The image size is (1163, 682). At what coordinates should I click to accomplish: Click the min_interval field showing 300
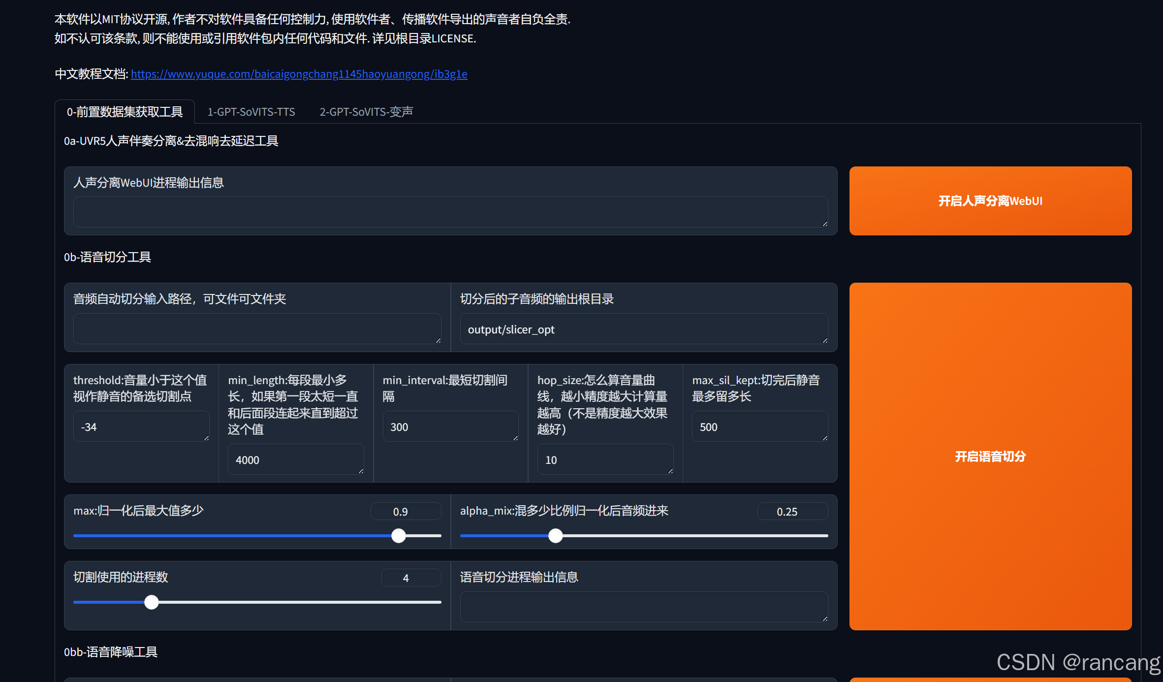[450, 426]
